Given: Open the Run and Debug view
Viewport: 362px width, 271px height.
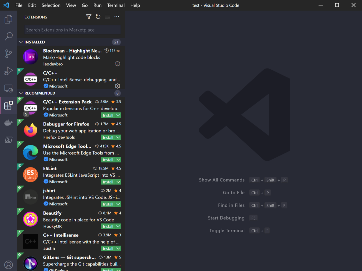Looking at the screenshot, I should click(x=9, y=71).
